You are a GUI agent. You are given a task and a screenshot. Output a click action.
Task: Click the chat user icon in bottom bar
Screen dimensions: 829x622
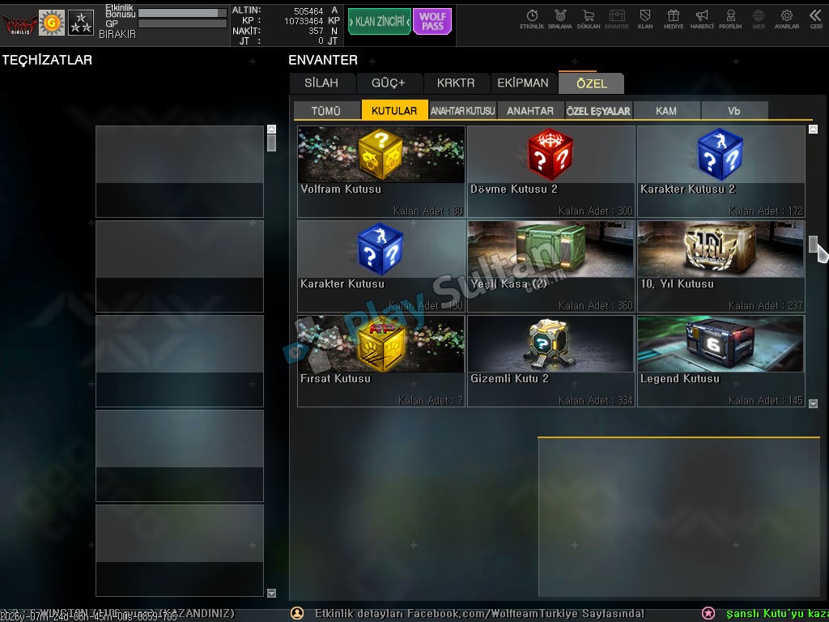297,614
